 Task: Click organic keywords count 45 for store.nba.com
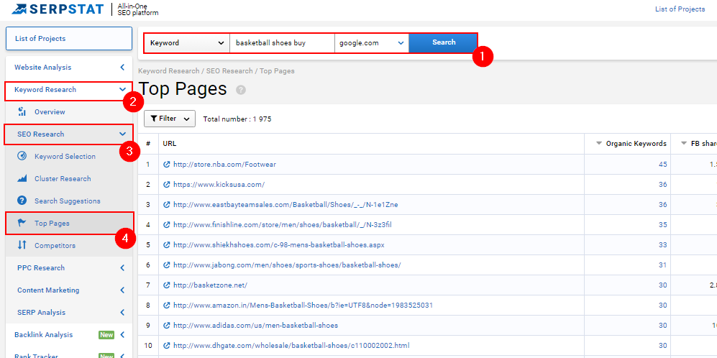[663, 164]
